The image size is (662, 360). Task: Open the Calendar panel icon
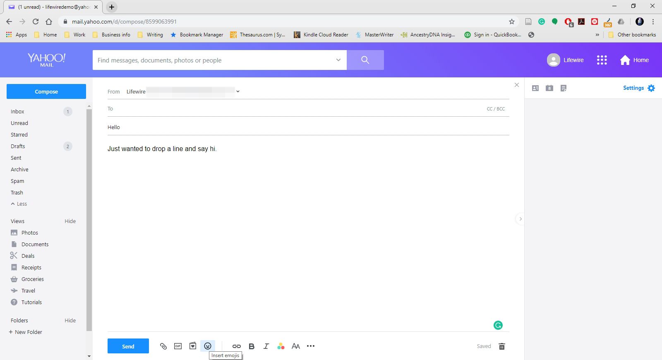[549, 88]
